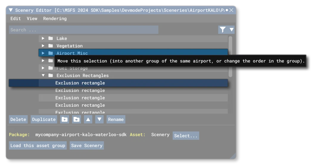Expand the Fuel Storage group
This screenshot has width=312, height=165.
(43, 68)
